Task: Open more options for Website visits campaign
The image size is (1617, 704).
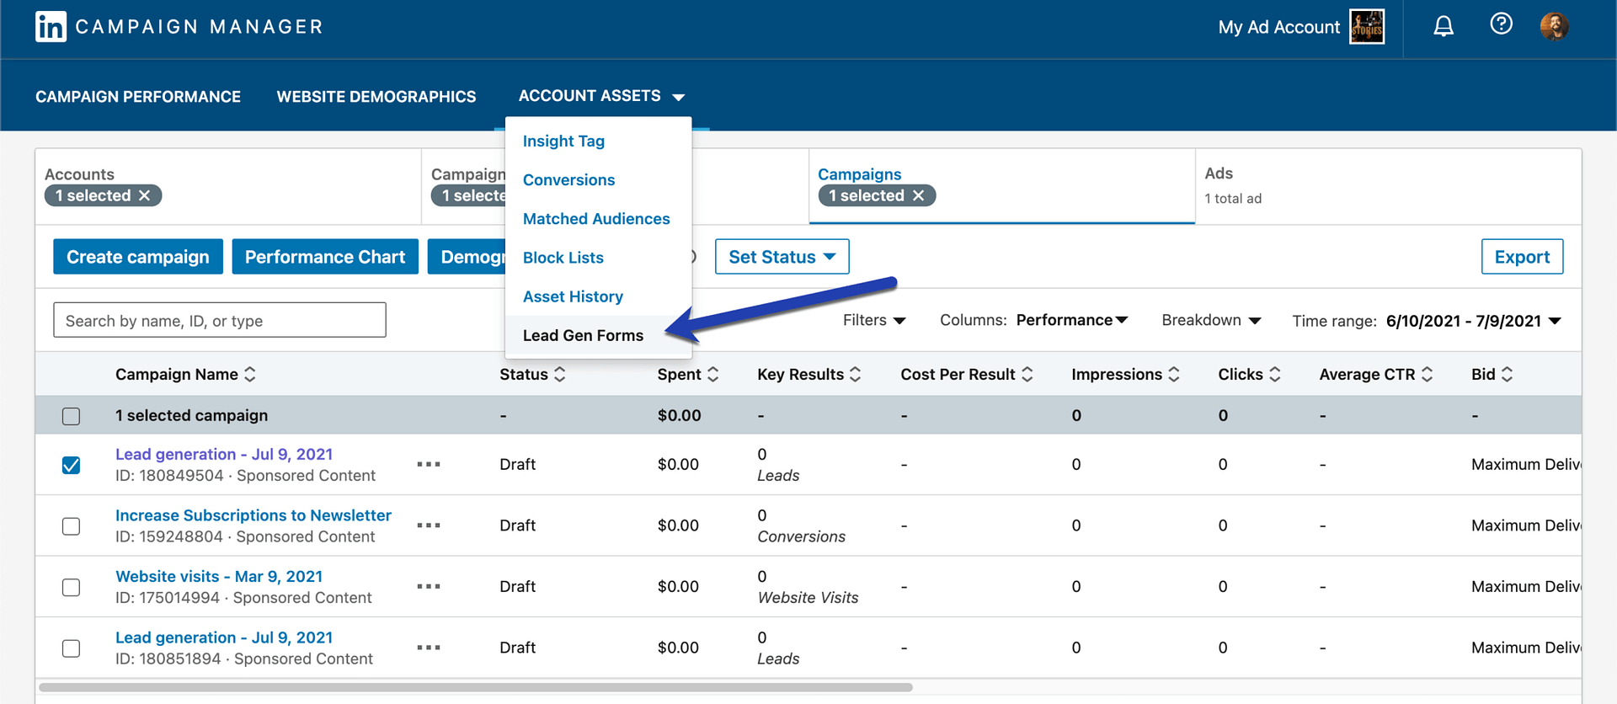Action: point(429,586)
